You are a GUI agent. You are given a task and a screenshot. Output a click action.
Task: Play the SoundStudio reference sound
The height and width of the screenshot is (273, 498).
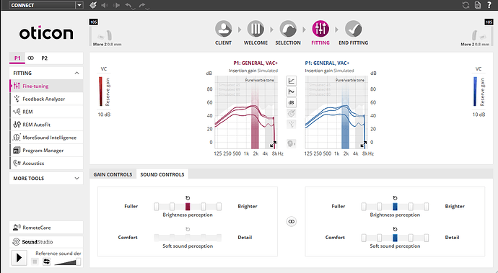tap(19, 258)
